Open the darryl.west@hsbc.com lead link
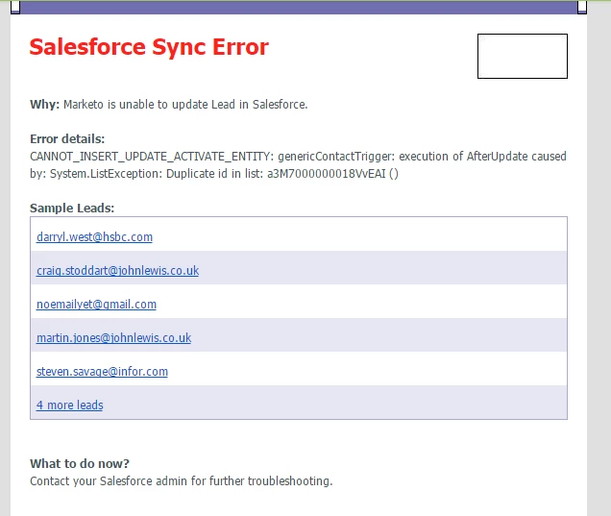The height and width of the screenshot is (516, 611). (x=94, y=237)
